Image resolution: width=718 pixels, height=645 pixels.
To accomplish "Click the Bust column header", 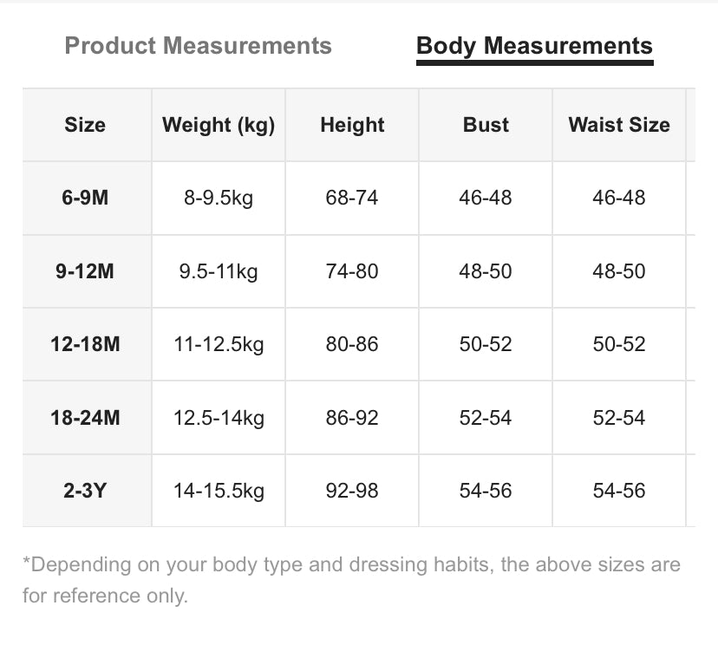I will coord(486,125).
